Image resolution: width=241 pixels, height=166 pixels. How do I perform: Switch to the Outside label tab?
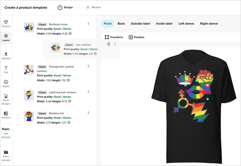coord(140,24)
